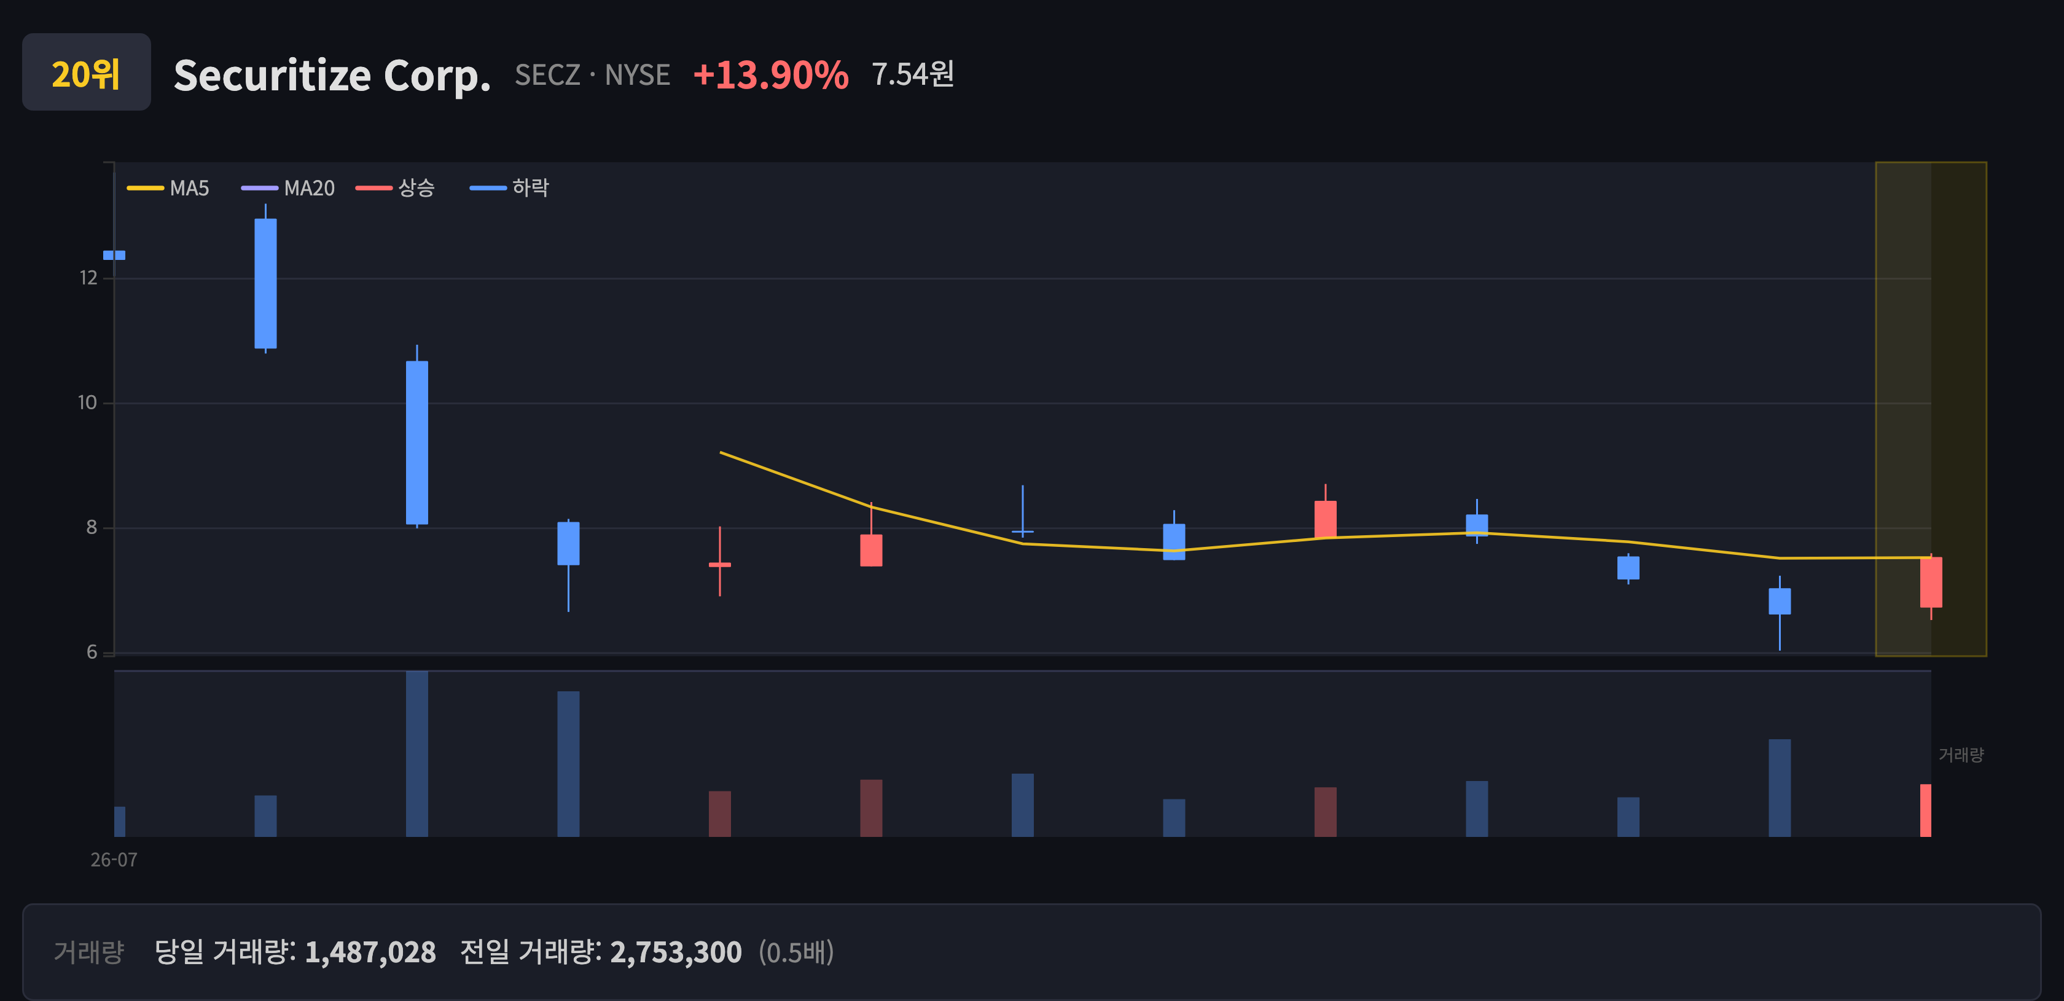Click the (0.5배) ratio text

[x=797, y=952]
